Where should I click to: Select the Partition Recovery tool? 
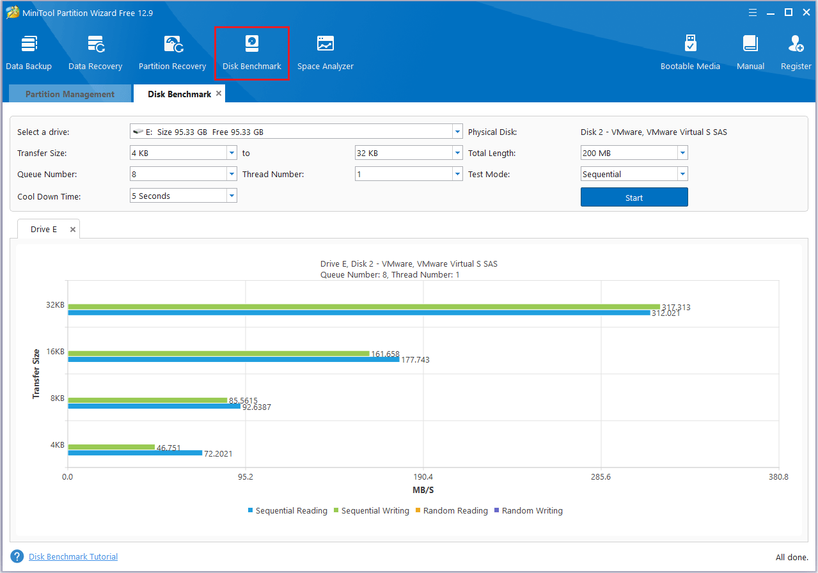point(171,50)
